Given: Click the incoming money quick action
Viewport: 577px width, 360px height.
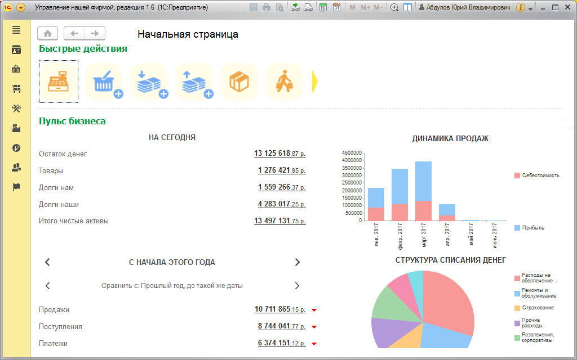Looking at the screenshot, I should coord(149,82).
